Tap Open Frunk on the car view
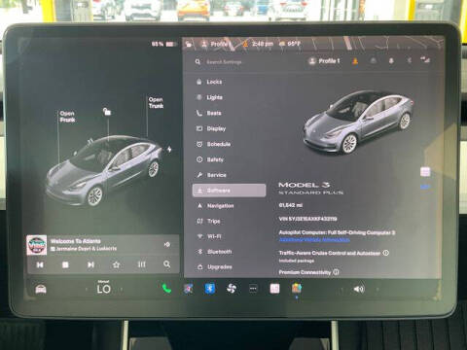The height and width of the screenshot is (350, 467). click(x=67, y=117)
